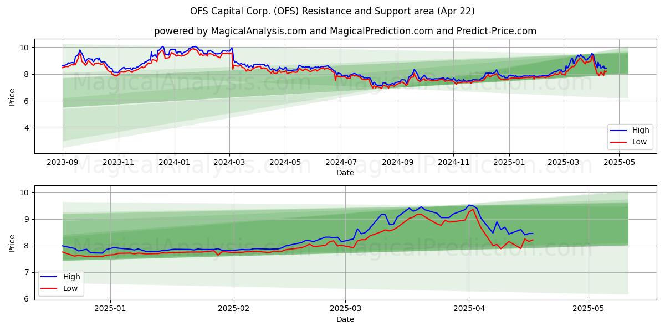Click 'High' in the upper chart legend
Viewport: 665px width, 332px height.
[641, 131]
